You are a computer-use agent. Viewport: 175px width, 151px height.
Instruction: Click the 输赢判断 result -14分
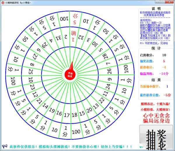pyautogui.click(x=164, y=74)
